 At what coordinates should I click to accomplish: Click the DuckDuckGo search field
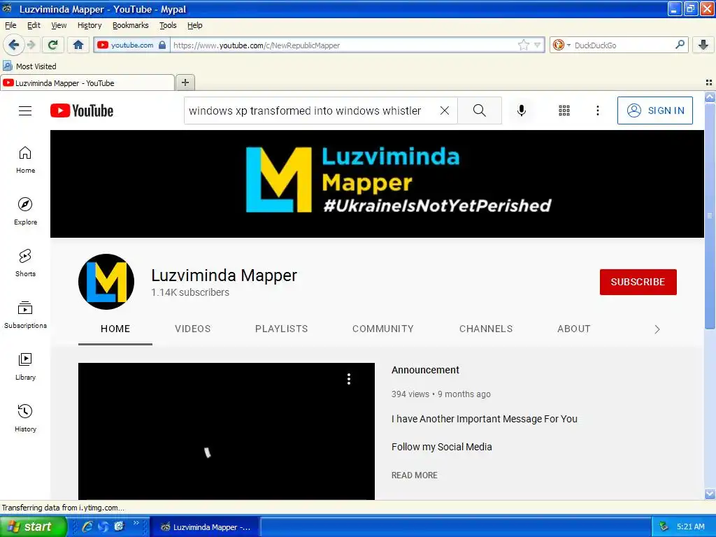pos(622,45)
